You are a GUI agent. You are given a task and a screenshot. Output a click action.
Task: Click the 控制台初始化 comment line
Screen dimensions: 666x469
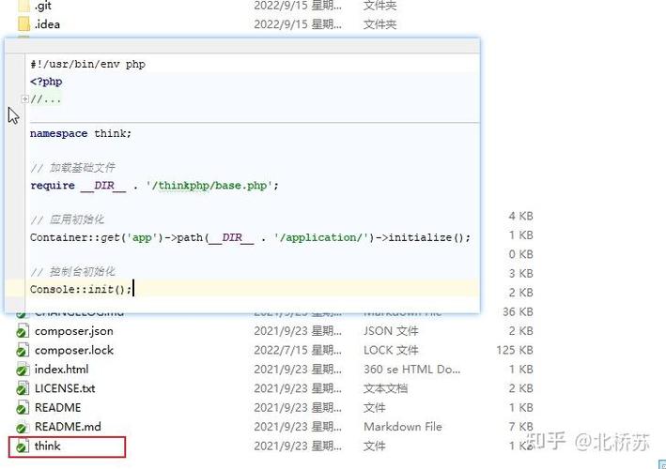click(x=72, y=272)
